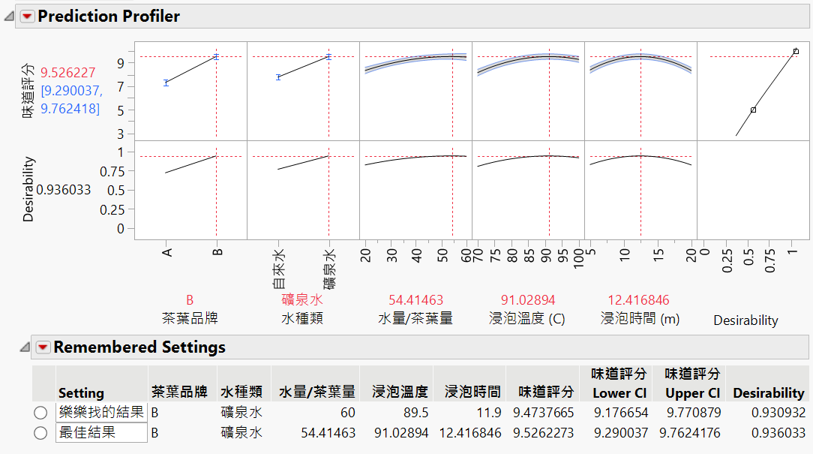Open the Prediction Profiler red triangle menu
813x454 pixels.
[x=28, y=15]
